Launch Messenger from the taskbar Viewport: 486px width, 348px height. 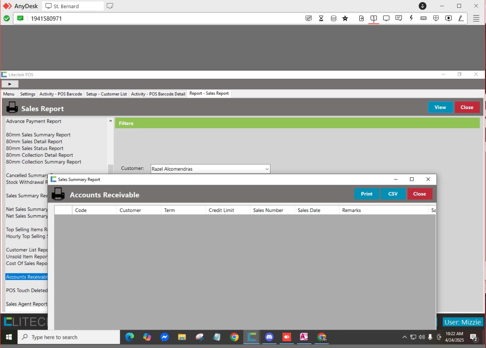[164, 337]
